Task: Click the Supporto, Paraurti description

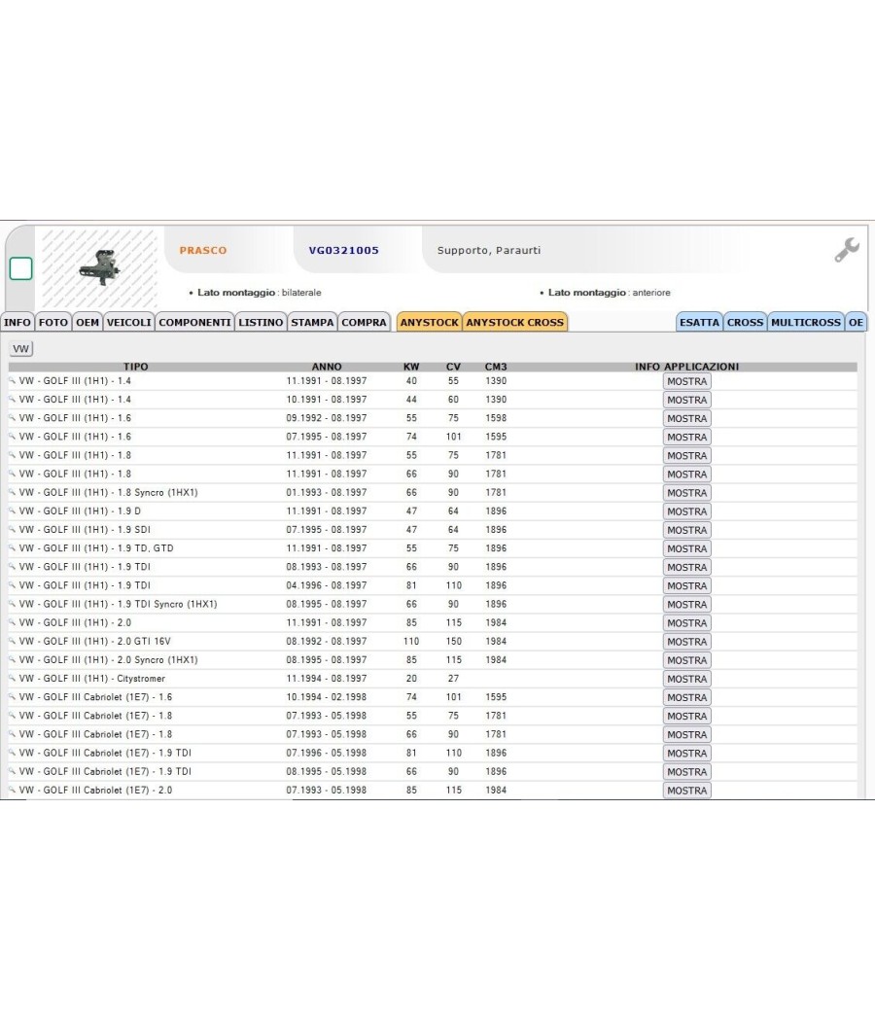Action: [489, 250]
